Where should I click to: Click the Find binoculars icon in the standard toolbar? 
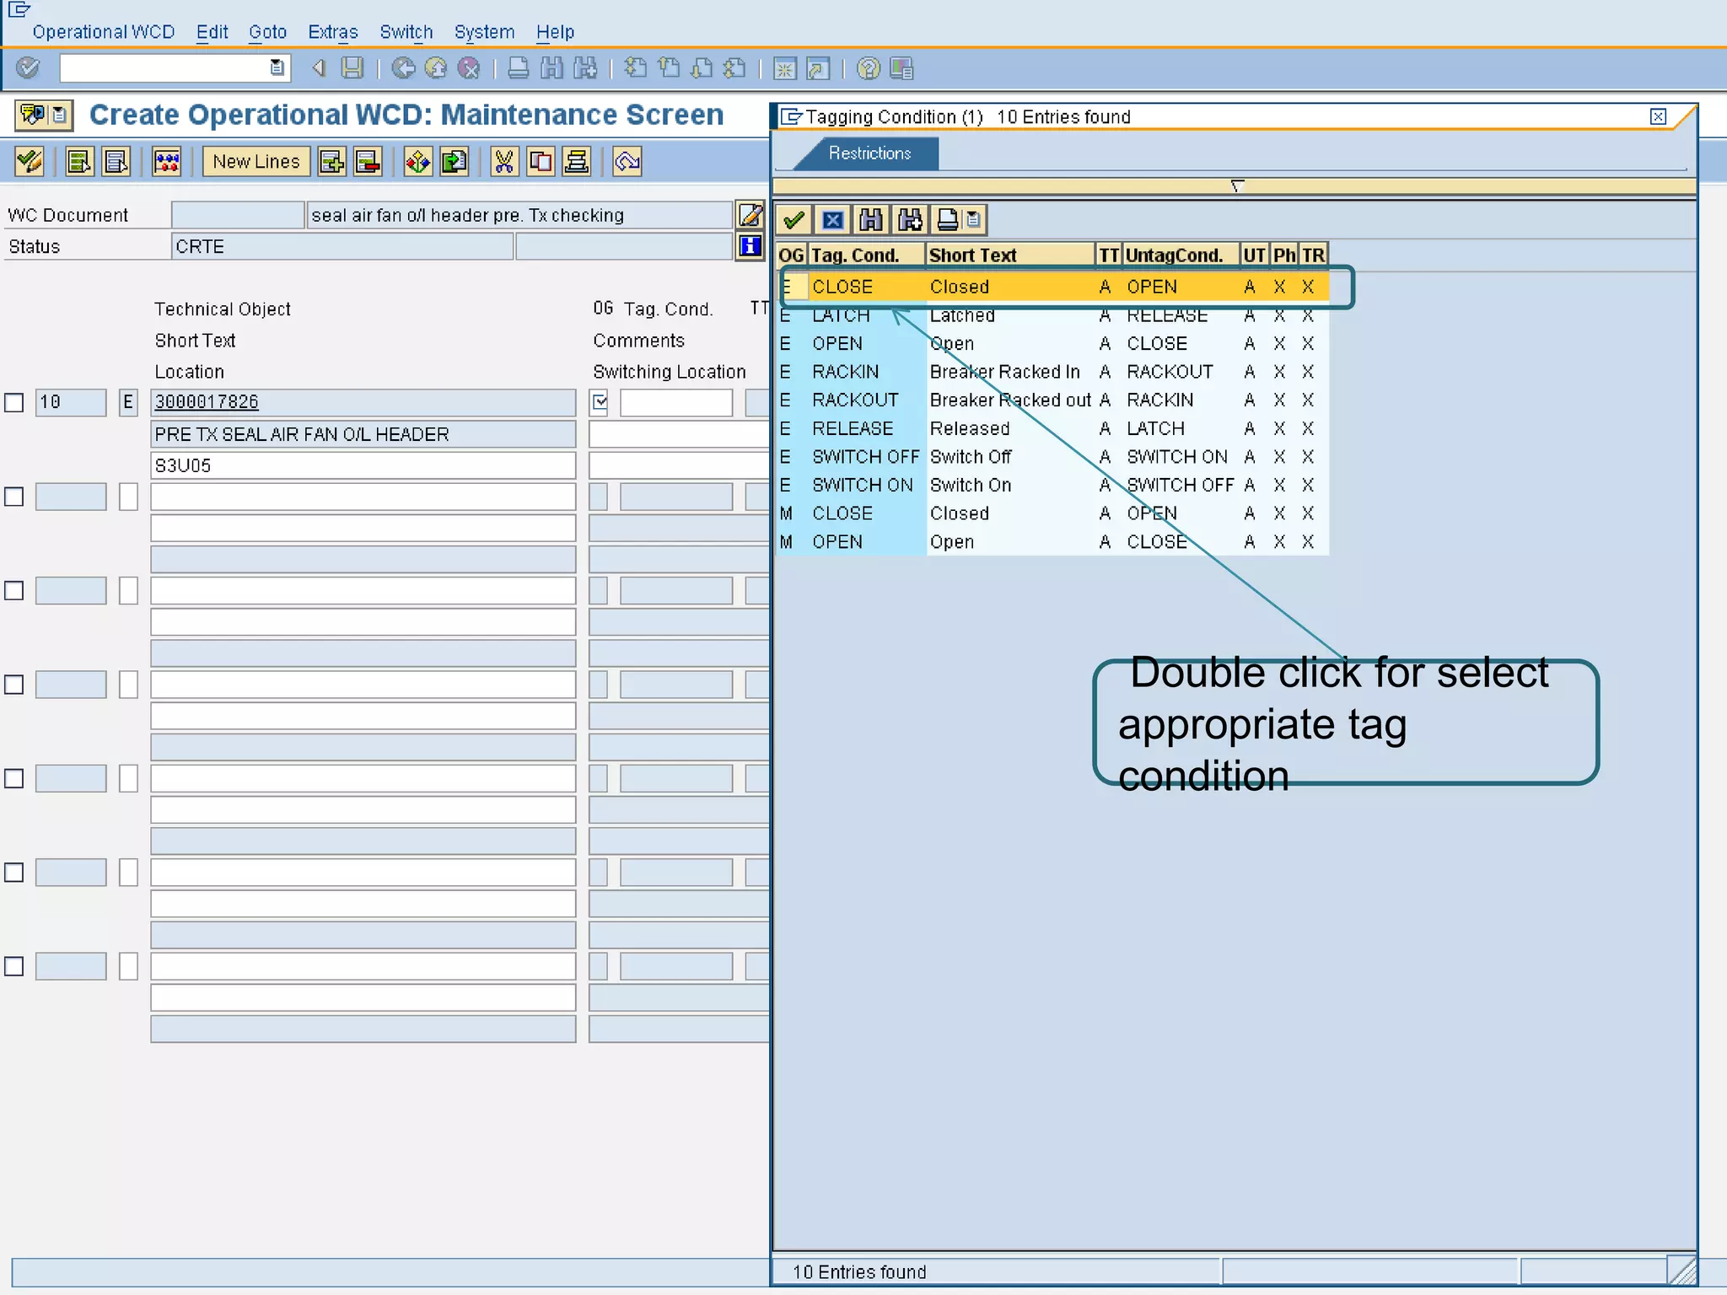551,68
